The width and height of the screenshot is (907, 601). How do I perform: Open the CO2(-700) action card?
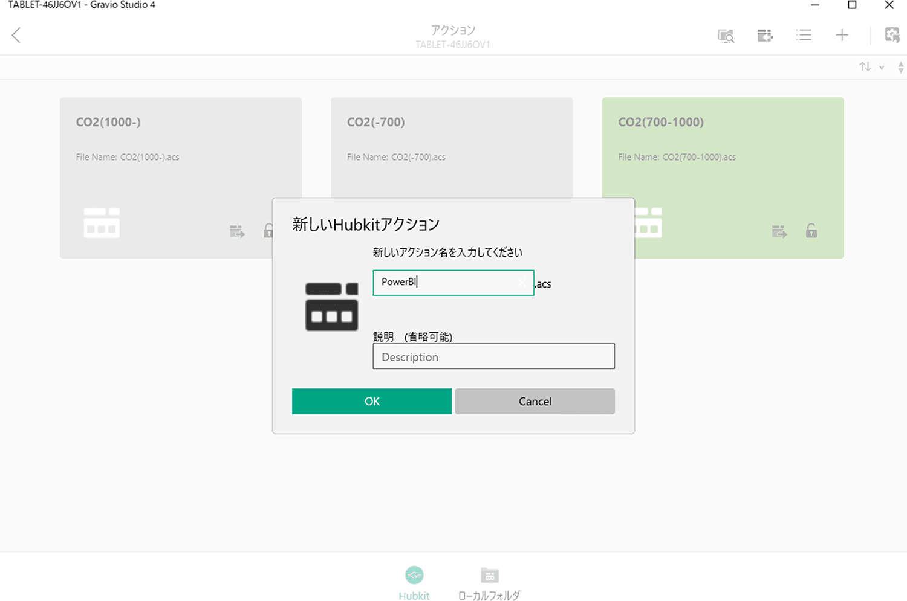(x=452, y=148)
